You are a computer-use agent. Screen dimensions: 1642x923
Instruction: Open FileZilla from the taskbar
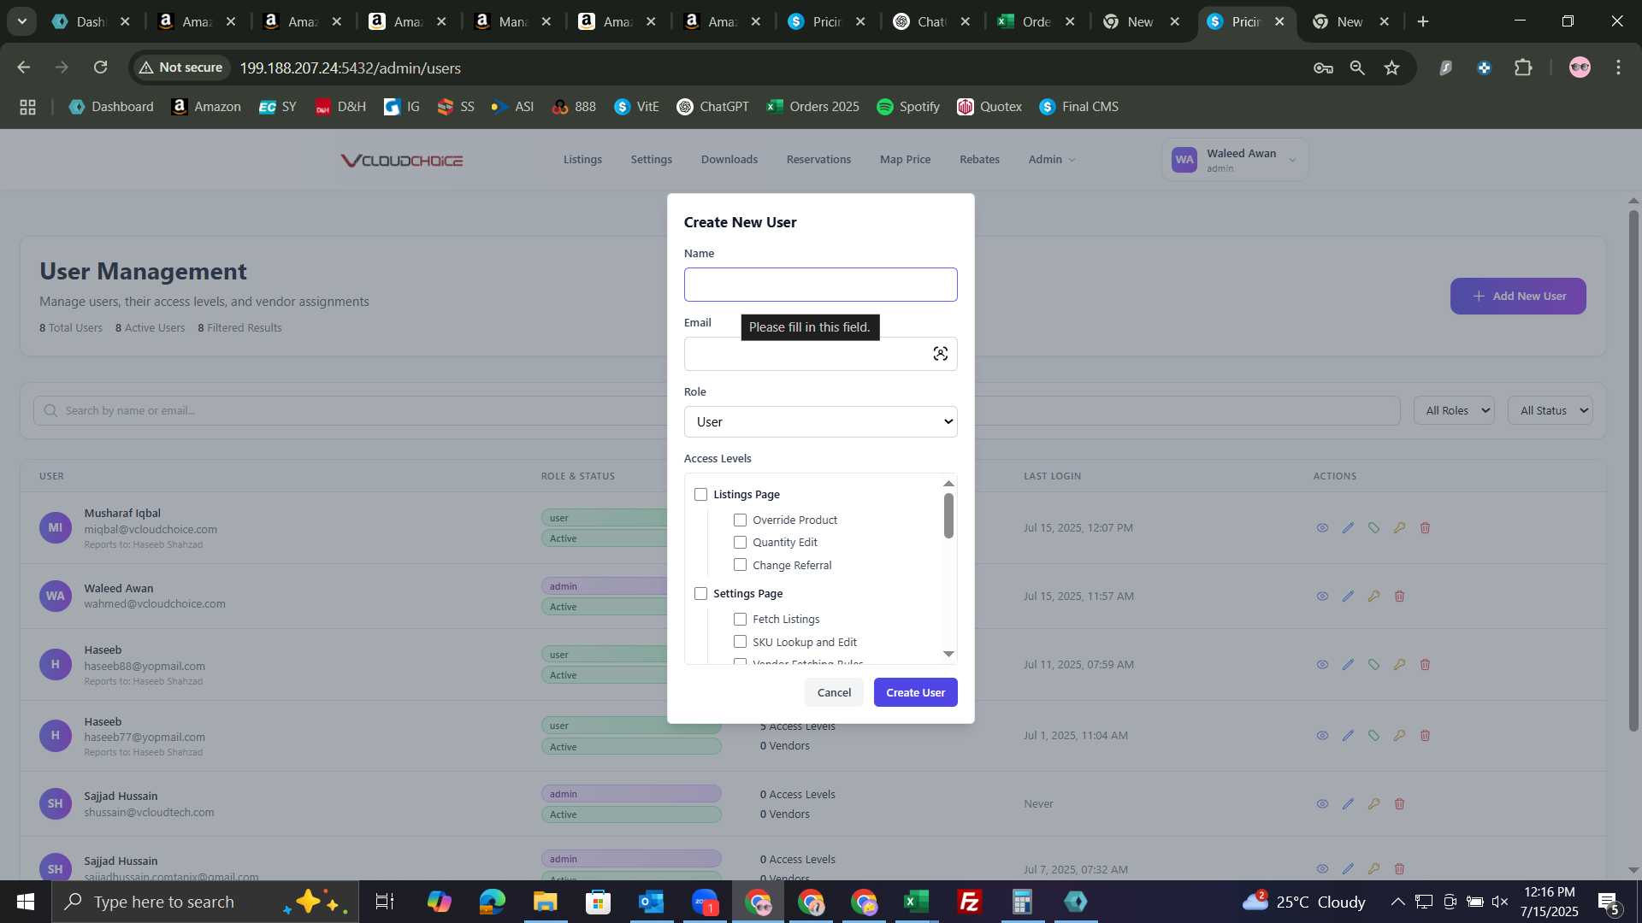pos(969,902)
